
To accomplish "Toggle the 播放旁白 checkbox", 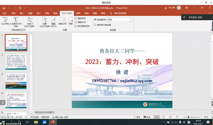I will [76, 18].
